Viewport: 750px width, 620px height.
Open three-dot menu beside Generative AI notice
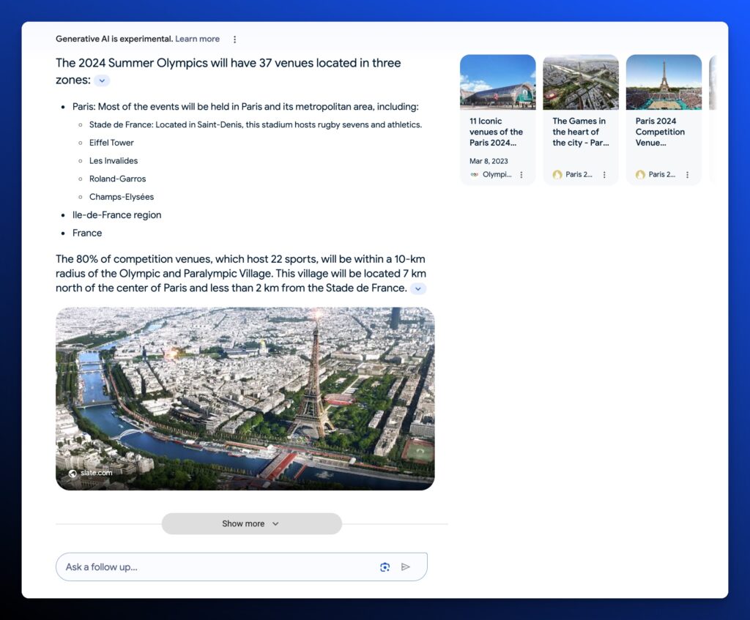click(234, 40)
